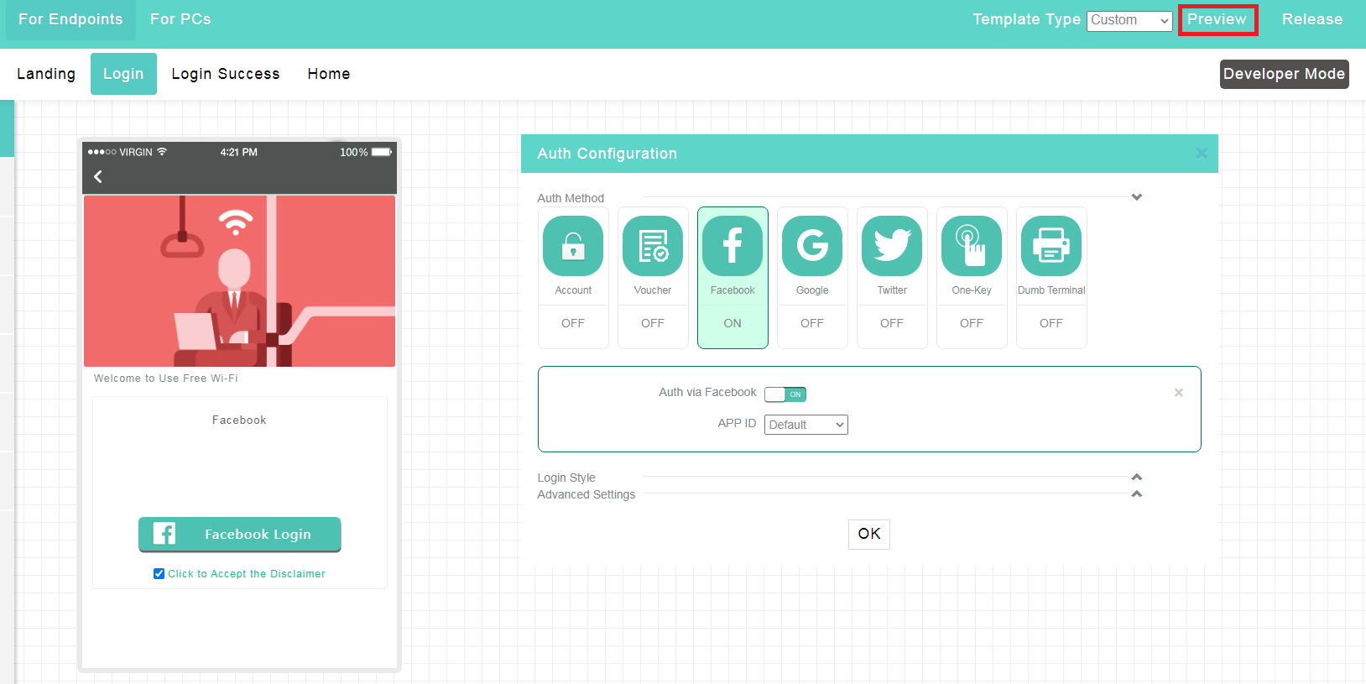Switch off Auth via Facebook toggle
Screen dimensions: 1366x684
[x=785, y=394]
